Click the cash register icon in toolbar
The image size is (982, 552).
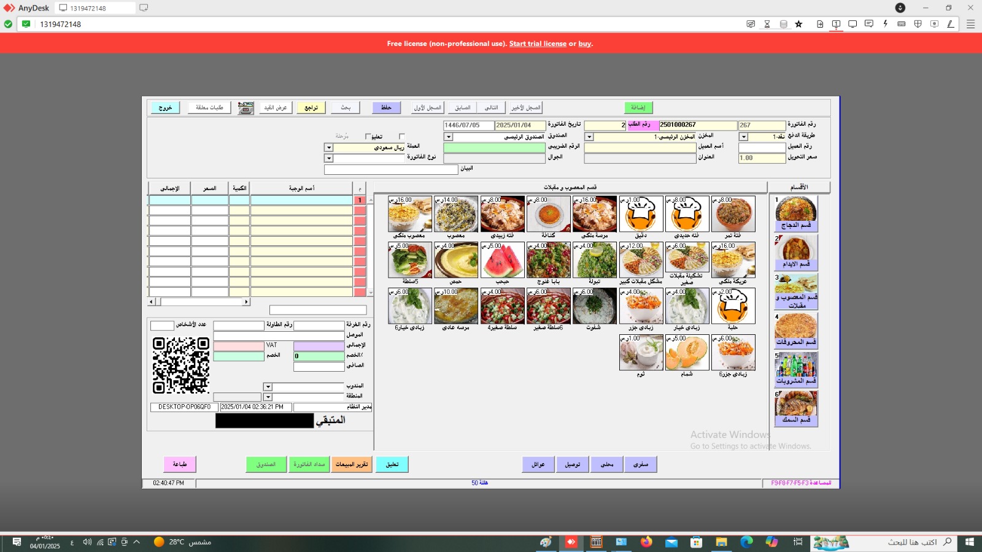[x=245, y=108]
